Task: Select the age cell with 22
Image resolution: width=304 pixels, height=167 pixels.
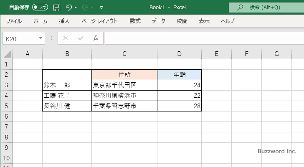Action: pos(180,96)
